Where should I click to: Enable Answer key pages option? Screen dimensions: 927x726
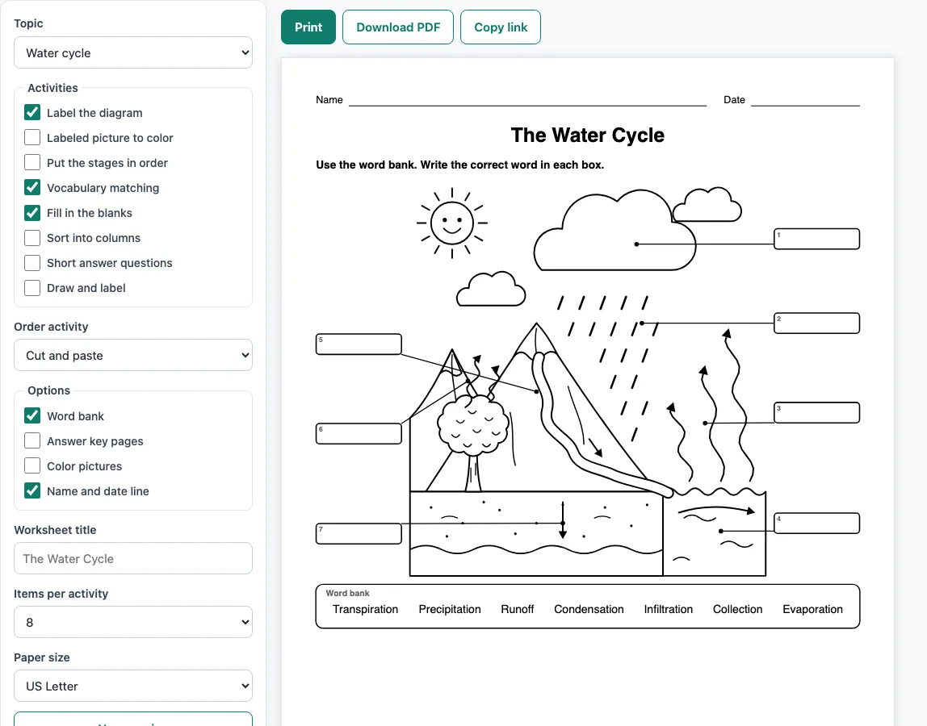(x=32, y=440)
